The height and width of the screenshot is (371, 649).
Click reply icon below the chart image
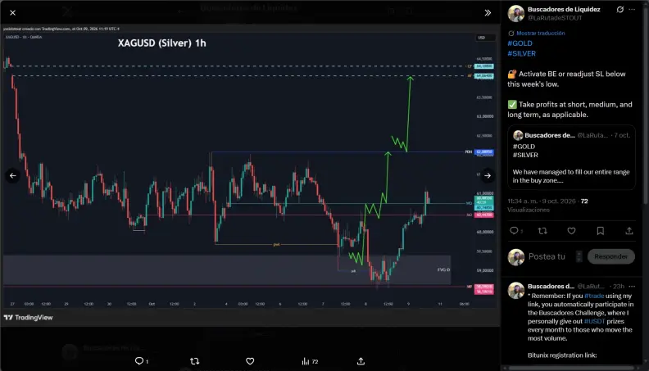click(139, 361)
